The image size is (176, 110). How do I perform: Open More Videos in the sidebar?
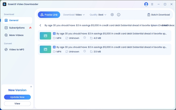coord(16,35)
